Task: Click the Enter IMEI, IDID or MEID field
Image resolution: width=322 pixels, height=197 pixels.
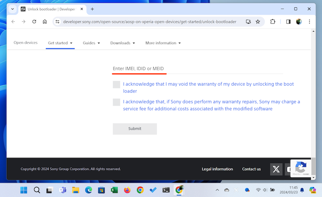Action: 197,69
